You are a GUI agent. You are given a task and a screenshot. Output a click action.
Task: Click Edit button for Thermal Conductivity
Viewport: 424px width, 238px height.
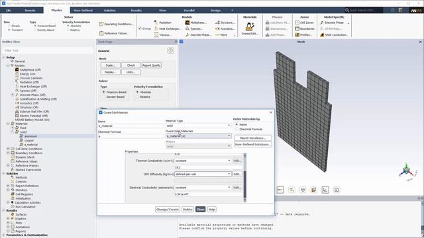click(237, 161)
